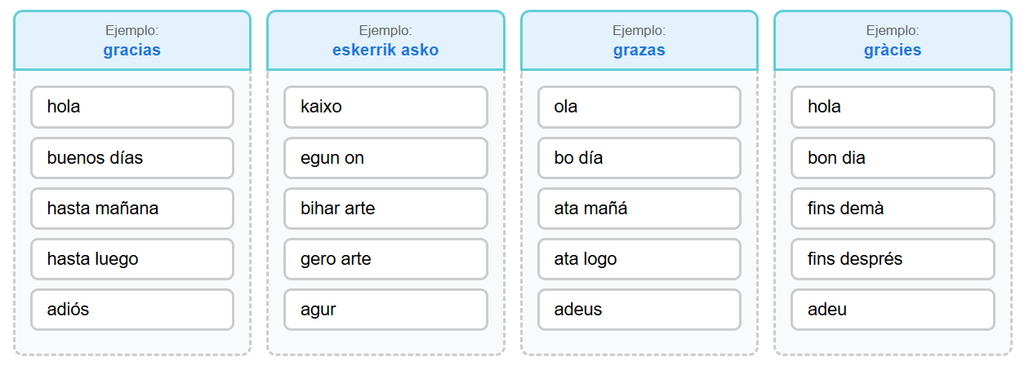Screen dimensions: 1029x365
Task: Select the 'ola' card under grazas
Action: [x=639, y=107]
